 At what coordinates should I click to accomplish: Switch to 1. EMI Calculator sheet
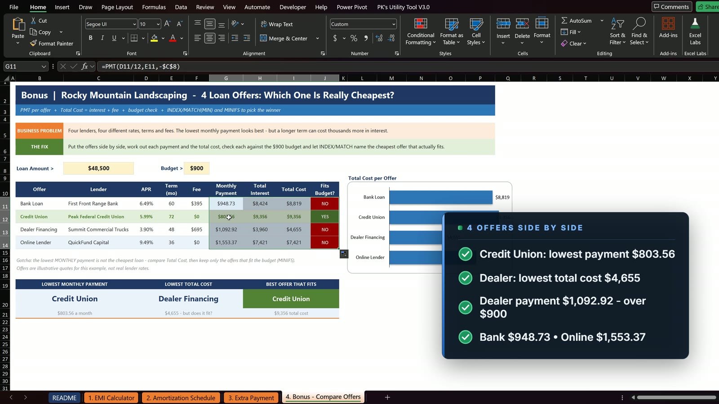pyautogui.click(x=111, y=398)
